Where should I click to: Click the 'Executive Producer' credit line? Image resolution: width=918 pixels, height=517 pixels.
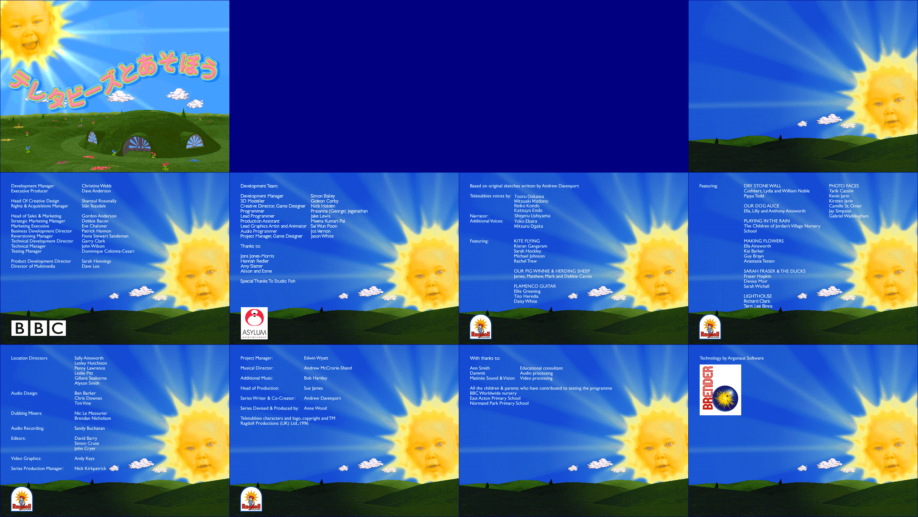pos(29,191)
